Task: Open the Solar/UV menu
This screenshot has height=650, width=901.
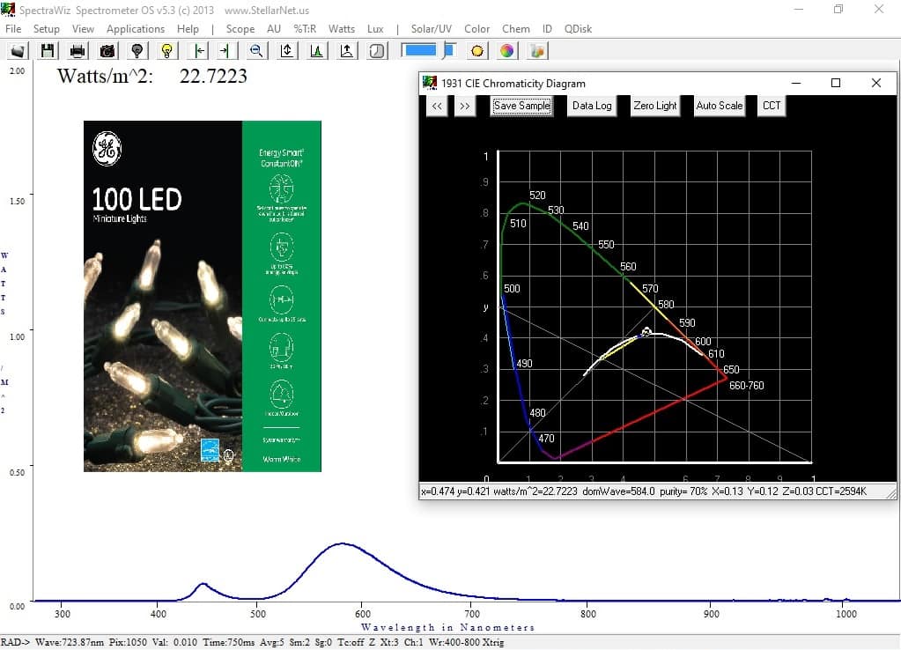Action: (432, 29)
